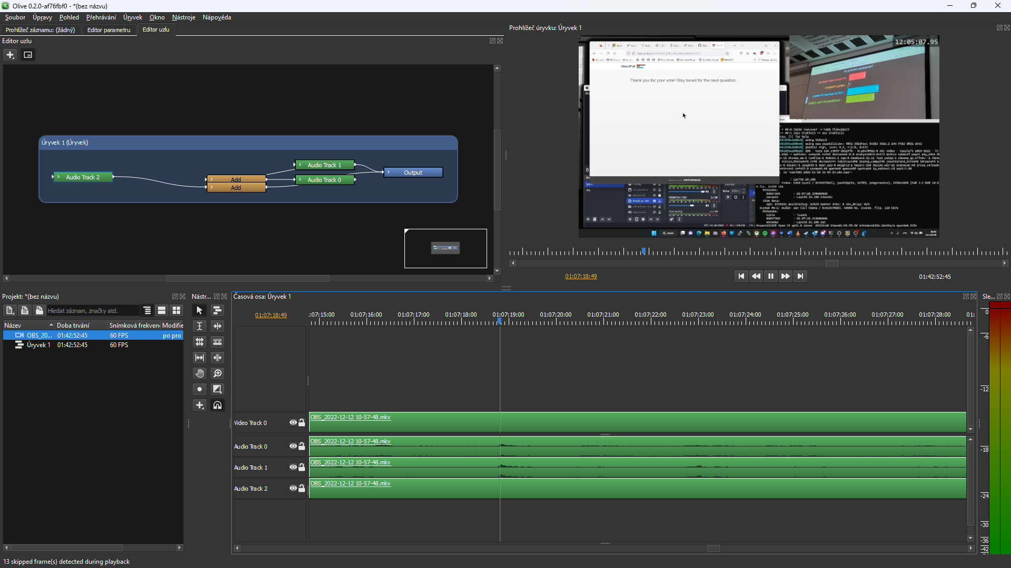Click the viewer's horizontal seek scrollbar
The height and width of the screenshot is (568, 1011).
[x=832, y=263]
